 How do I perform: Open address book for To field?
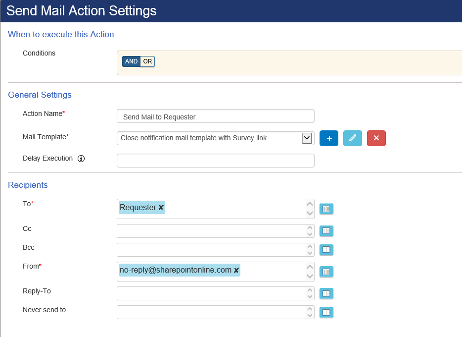(326, 209)
